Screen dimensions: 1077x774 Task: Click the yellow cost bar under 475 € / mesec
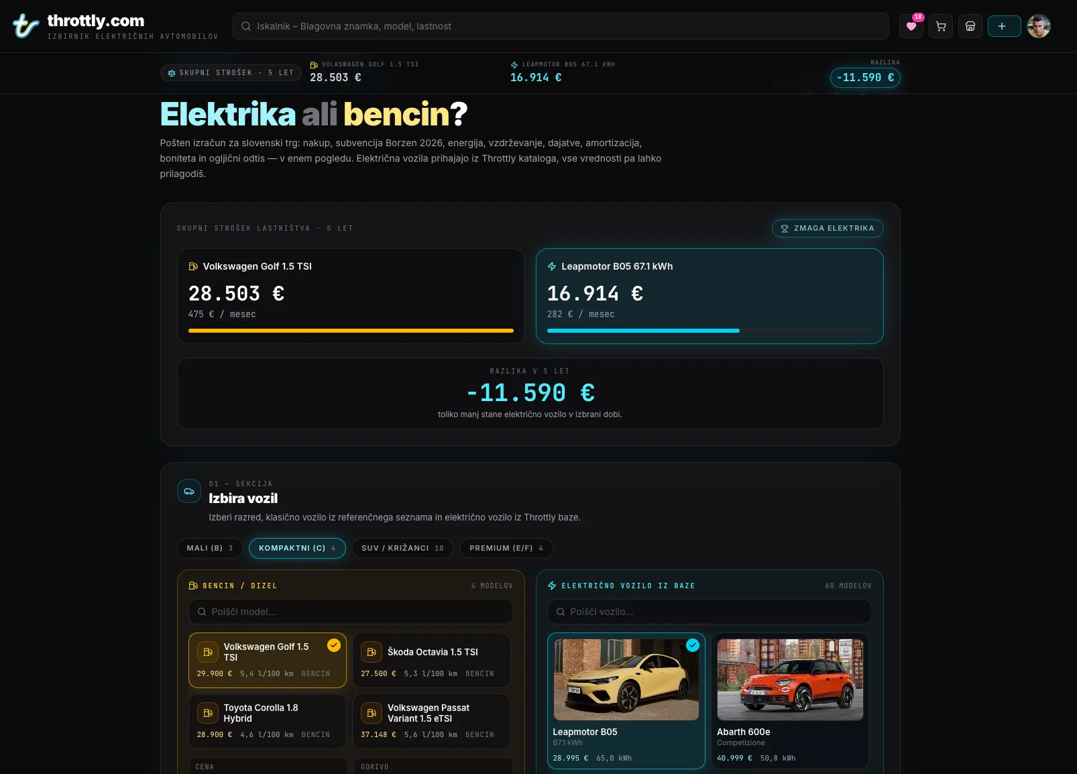click(351, 331)
